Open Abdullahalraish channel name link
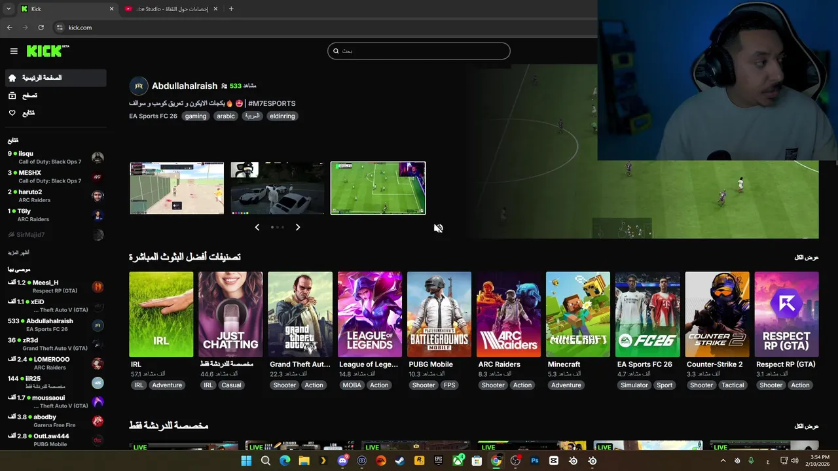Viewport: 838px width, 471px height. pos(185,86)
